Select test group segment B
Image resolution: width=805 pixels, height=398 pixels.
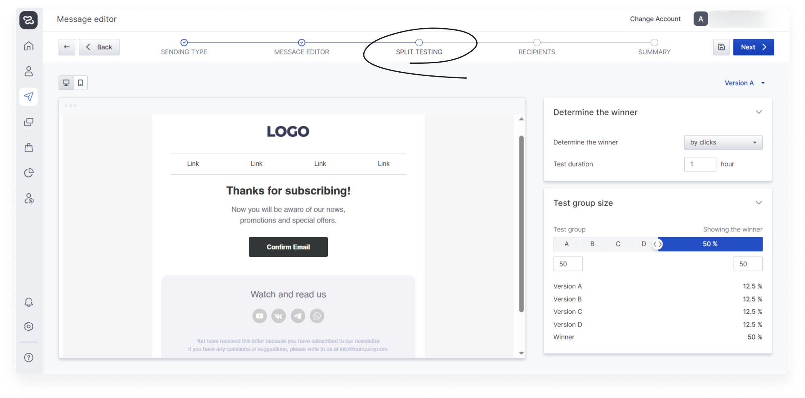click(x=592, y=244)
